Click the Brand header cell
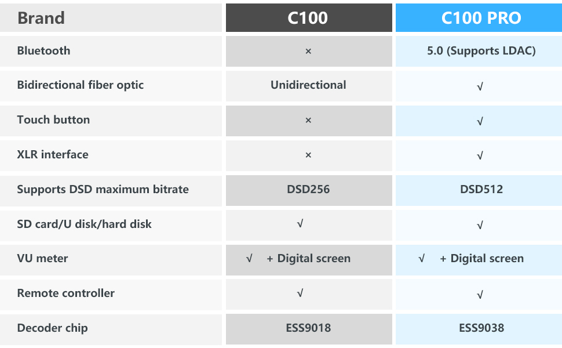Image resolution: width=562 pixels, height=348 pixels. point(41,18)
